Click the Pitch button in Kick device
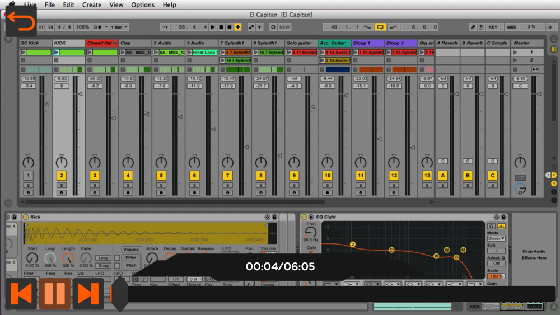560x315 pixels. click(x=130, y=265)
